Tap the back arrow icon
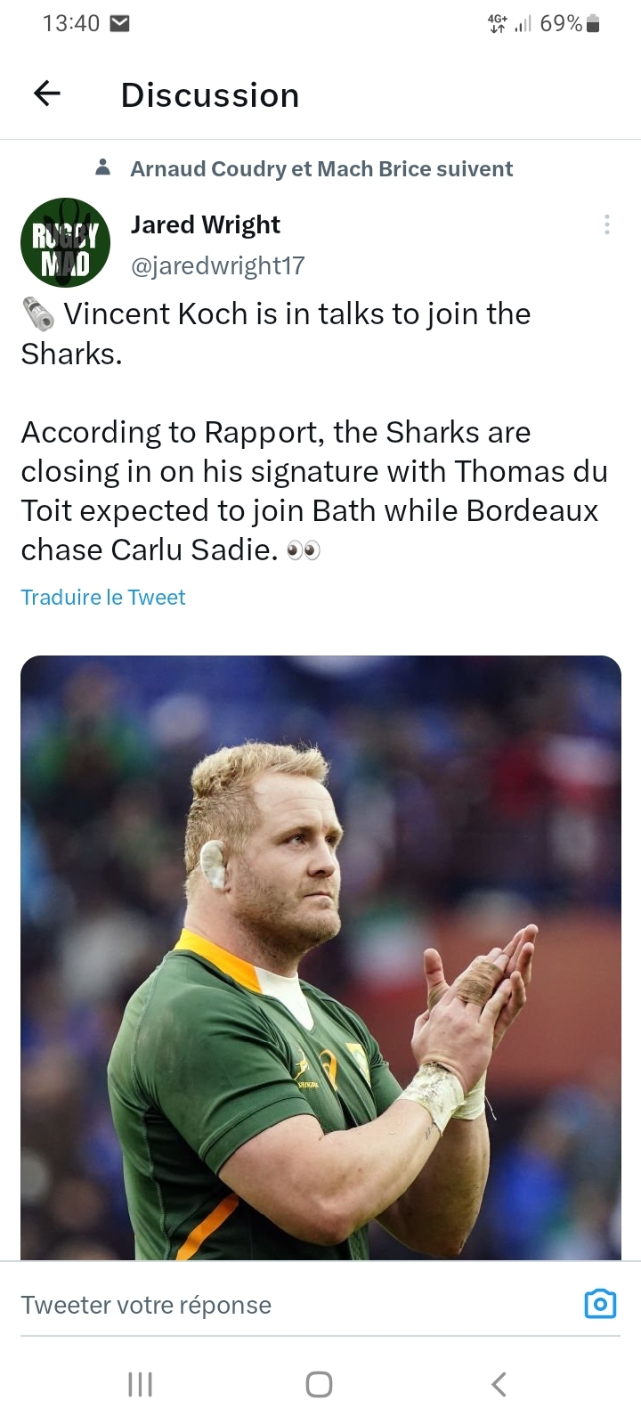Screen dimensions: 641x1425 47,93
